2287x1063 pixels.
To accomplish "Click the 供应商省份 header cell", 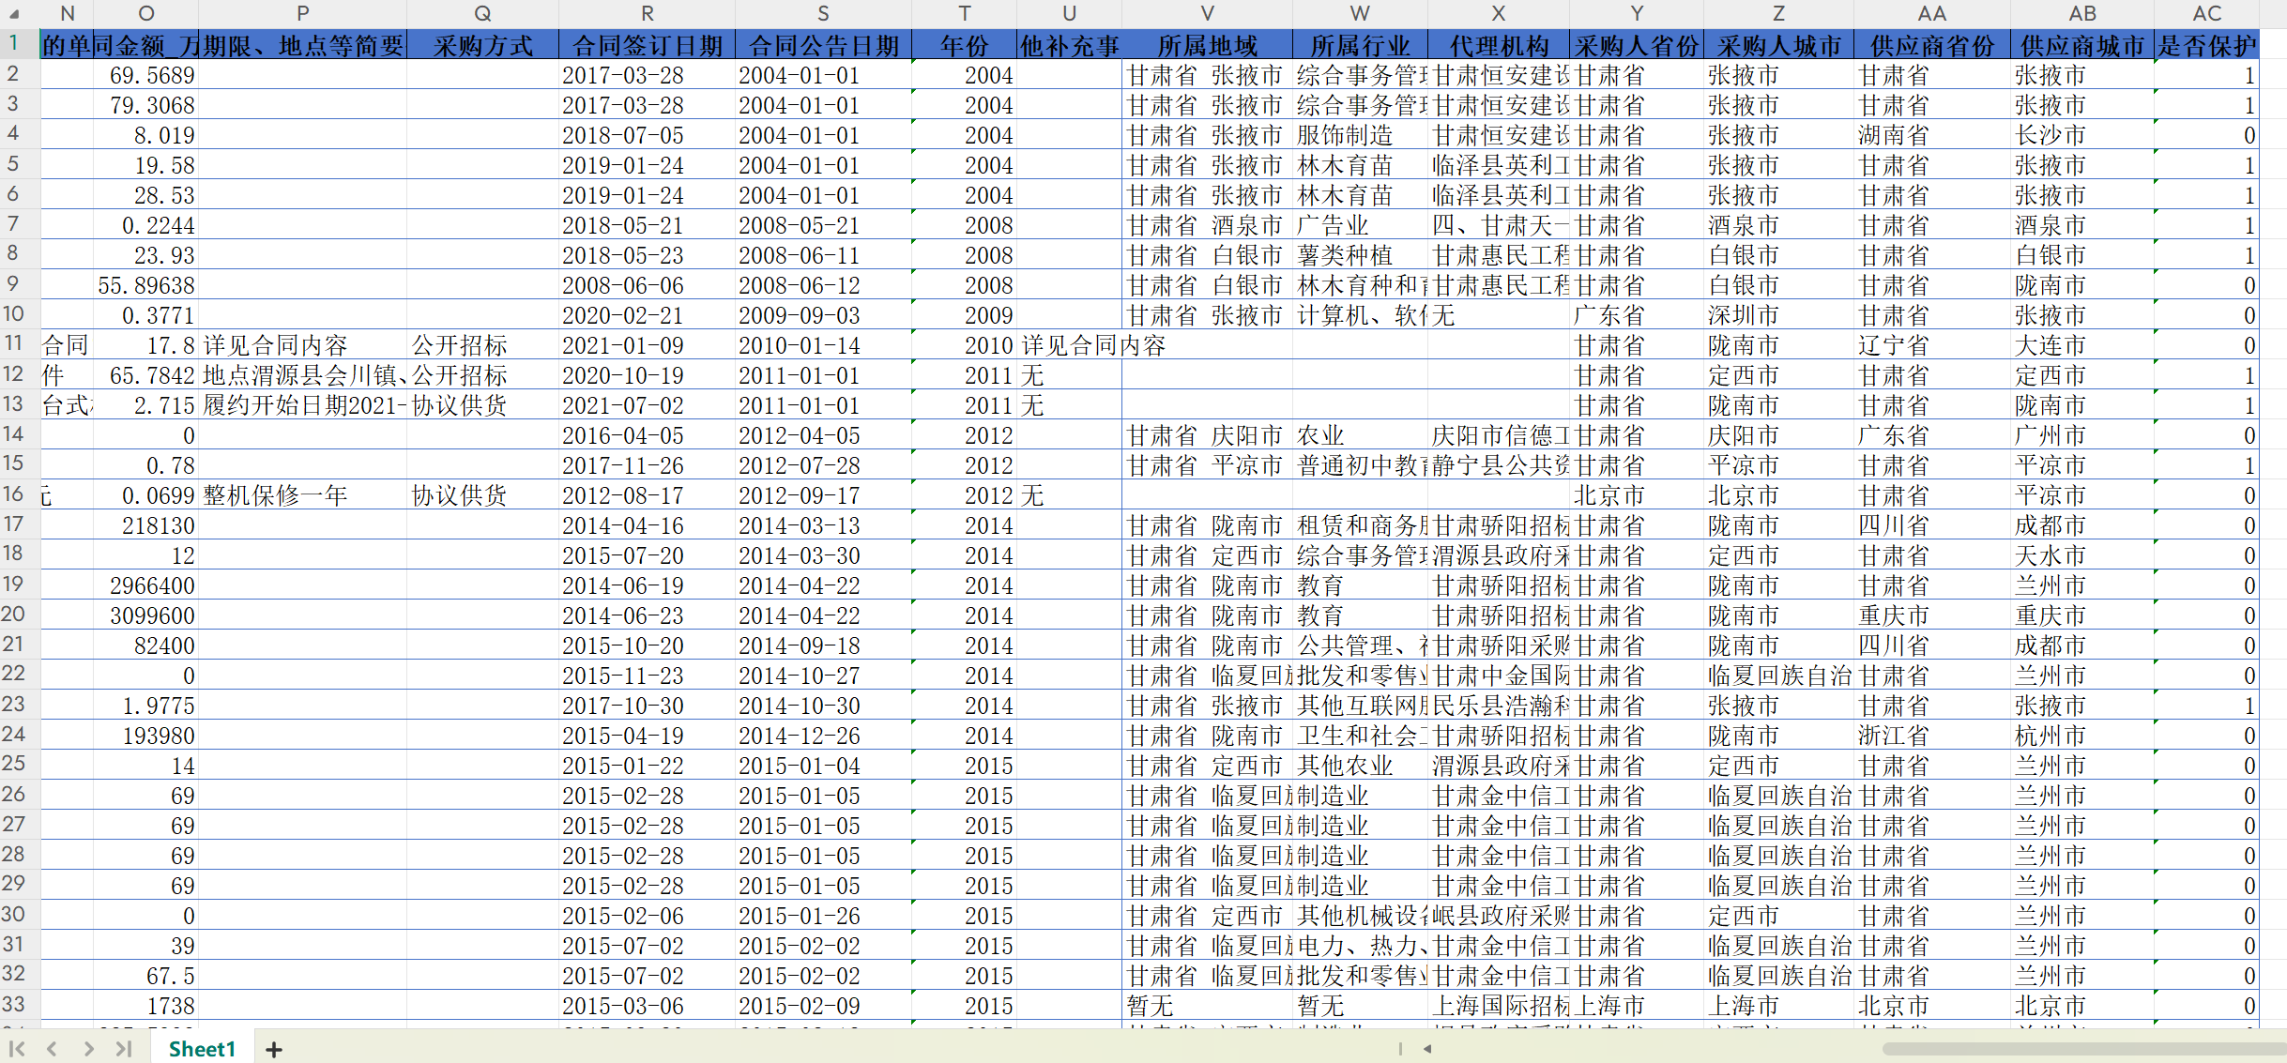I will click(1931, 45).
